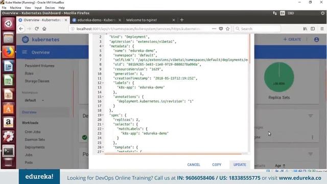327x184 pixels.
Task: Toggle the dashboard hamburger navigation menu
Action: click(x=25, y=52)
